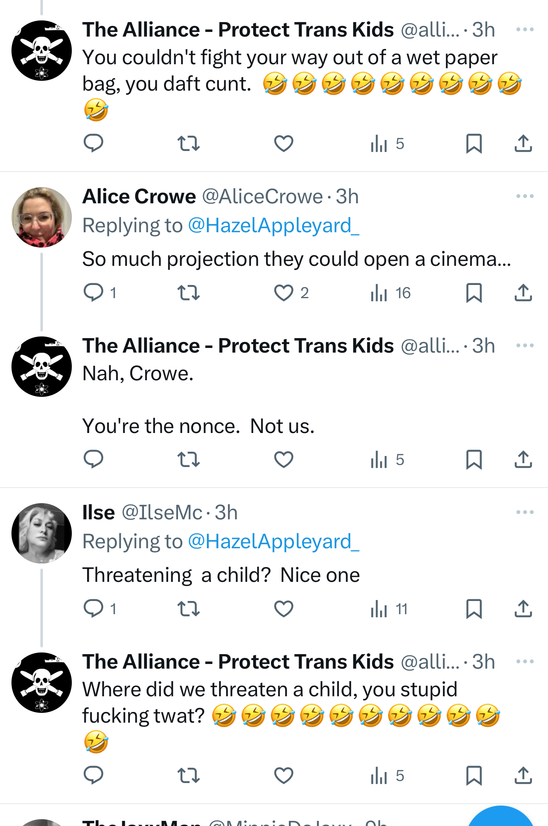Open Alice Crowe's display name
The image size is (548, 826).
tap(139, 197)
